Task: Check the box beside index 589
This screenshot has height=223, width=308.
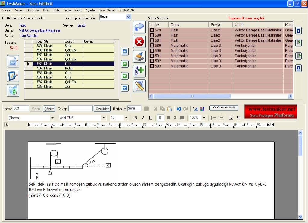Action: [152, 46]
